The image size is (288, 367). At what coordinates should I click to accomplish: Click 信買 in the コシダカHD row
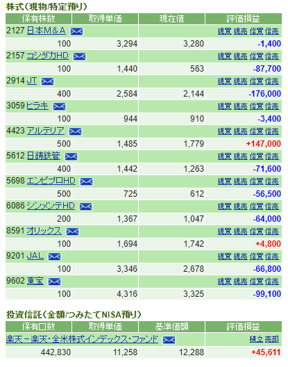[257, 56]
